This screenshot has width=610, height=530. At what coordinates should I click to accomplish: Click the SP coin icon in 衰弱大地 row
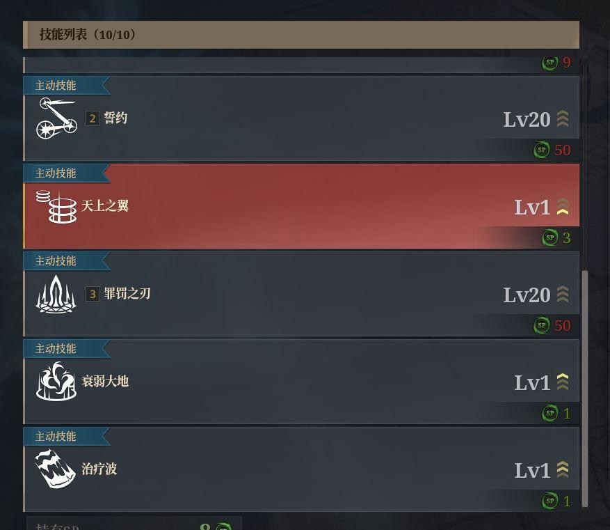tap(550, 413)
